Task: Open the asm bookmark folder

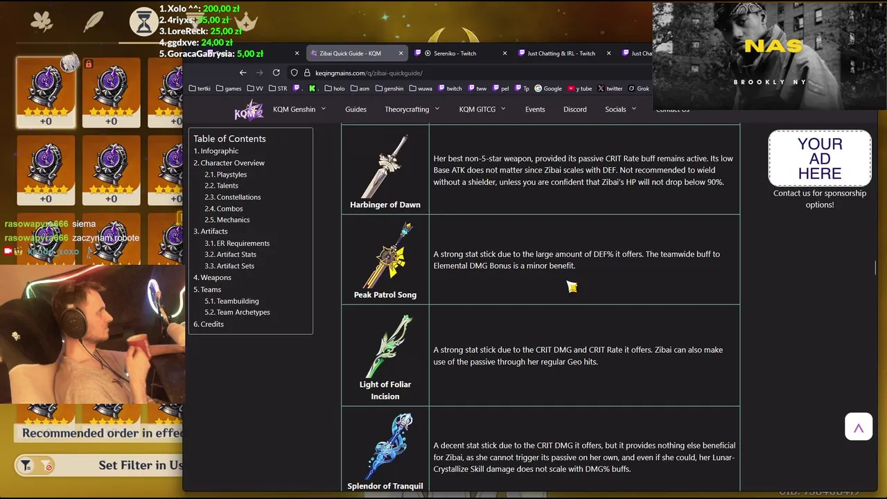Action: [x=359, y=89]
